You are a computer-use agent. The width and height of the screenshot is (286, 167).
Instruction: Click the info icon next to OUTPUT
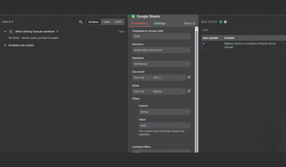(225, 22)
